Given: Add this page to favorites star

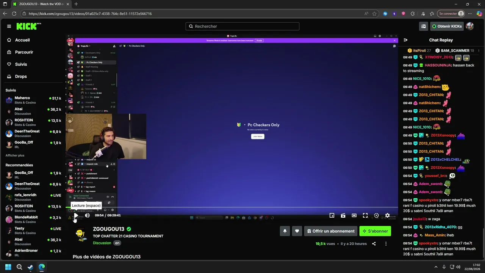Looking at the screenshot, I should tap(374, 14).
